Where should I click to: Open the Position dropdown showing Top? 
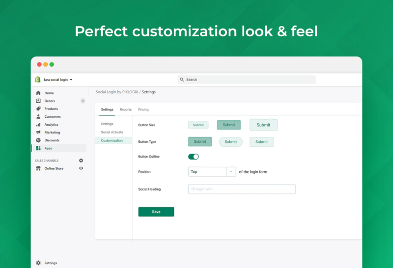[212, 172]
